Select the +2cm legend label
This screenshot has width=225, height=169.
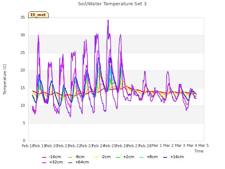pos(129,157)
